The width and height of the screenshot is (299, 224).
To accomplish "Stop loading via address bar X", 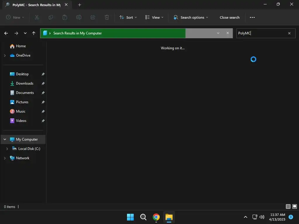I will (227, 33).
